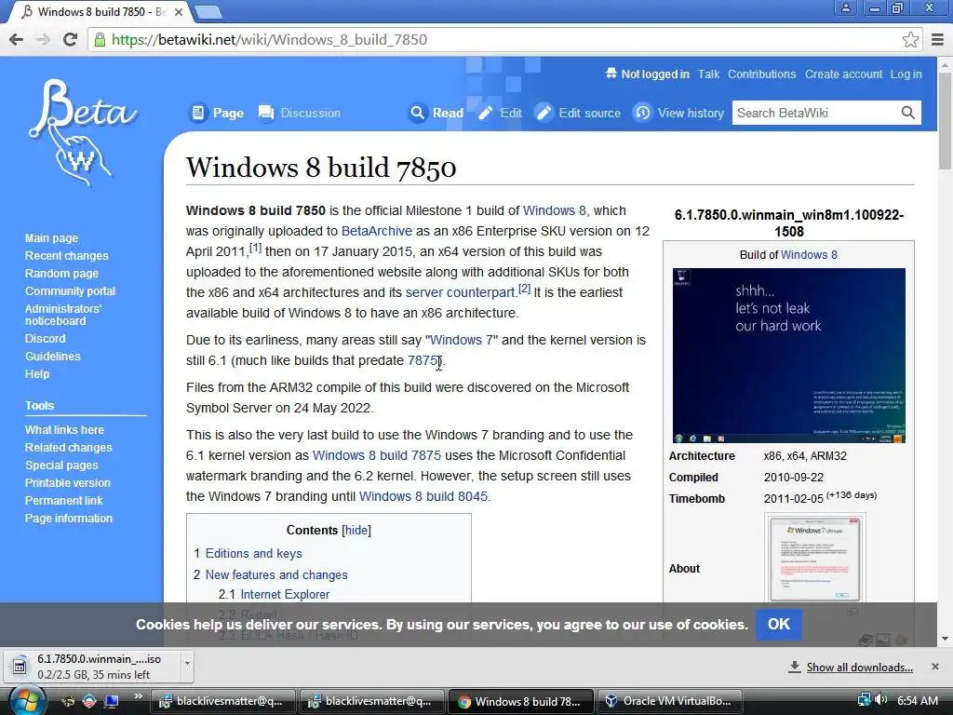Open the About dialog thumbnail in infobox
953x715 pixels.
(x=814, y=559)
